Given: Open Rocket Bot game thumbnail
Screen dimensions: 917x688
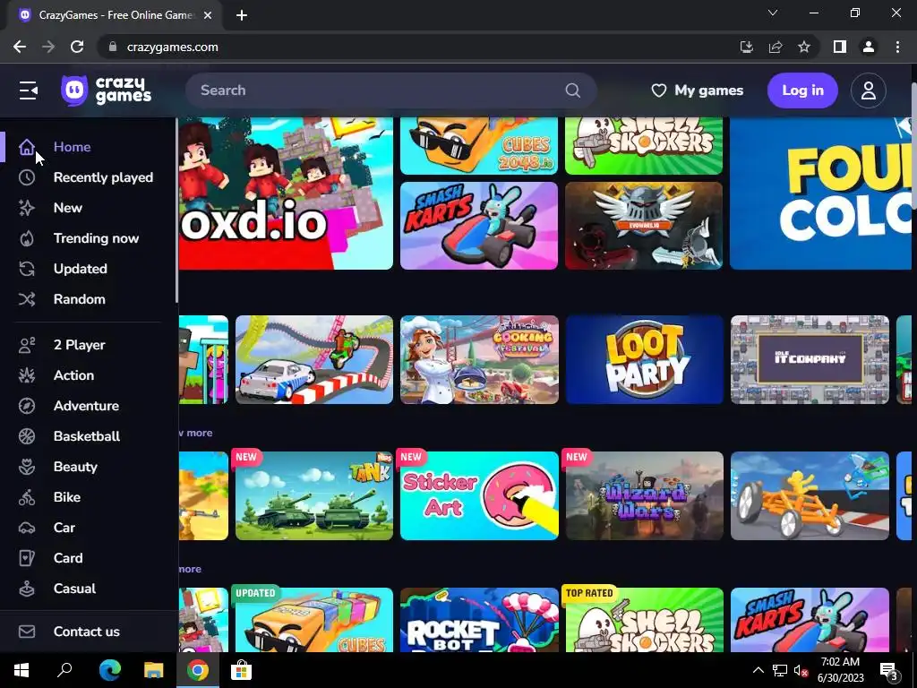Looking at the screenshot, I should [x=479, y=620].
